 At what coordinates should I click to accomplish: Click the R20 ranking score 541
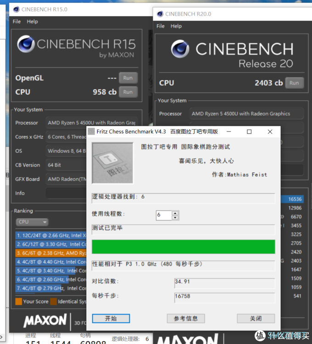point(297,296)
